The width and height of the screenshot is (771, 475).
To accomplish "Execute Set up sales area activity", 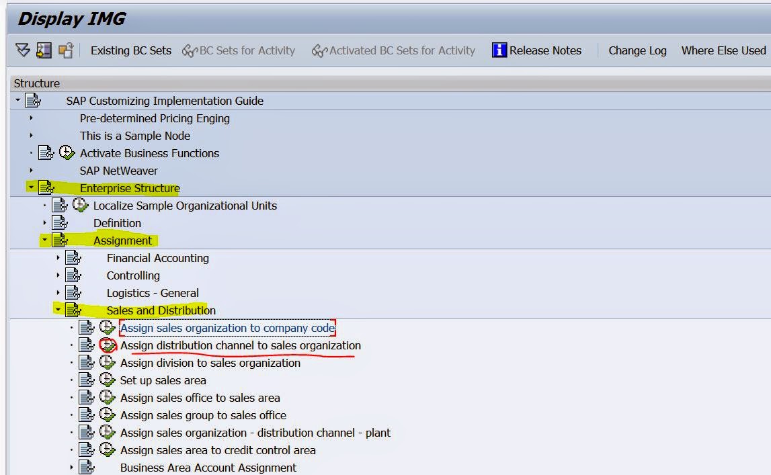I will (x=107, y=380).
